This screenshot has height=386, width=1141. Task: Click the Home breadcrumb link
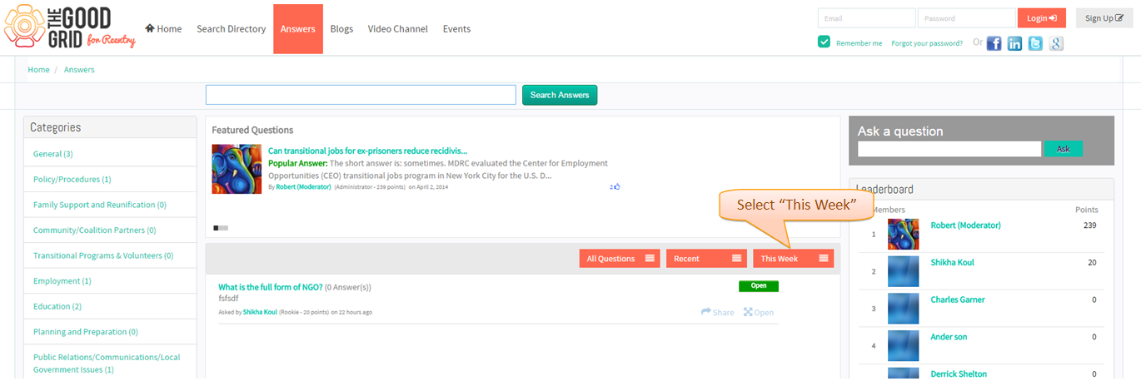(x=38, y=70)
